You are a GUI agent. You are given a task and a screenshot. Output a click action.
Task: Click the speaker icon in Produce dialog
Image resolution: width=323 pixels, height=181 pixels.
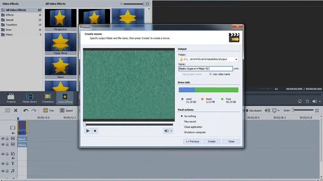coord(166,131)
